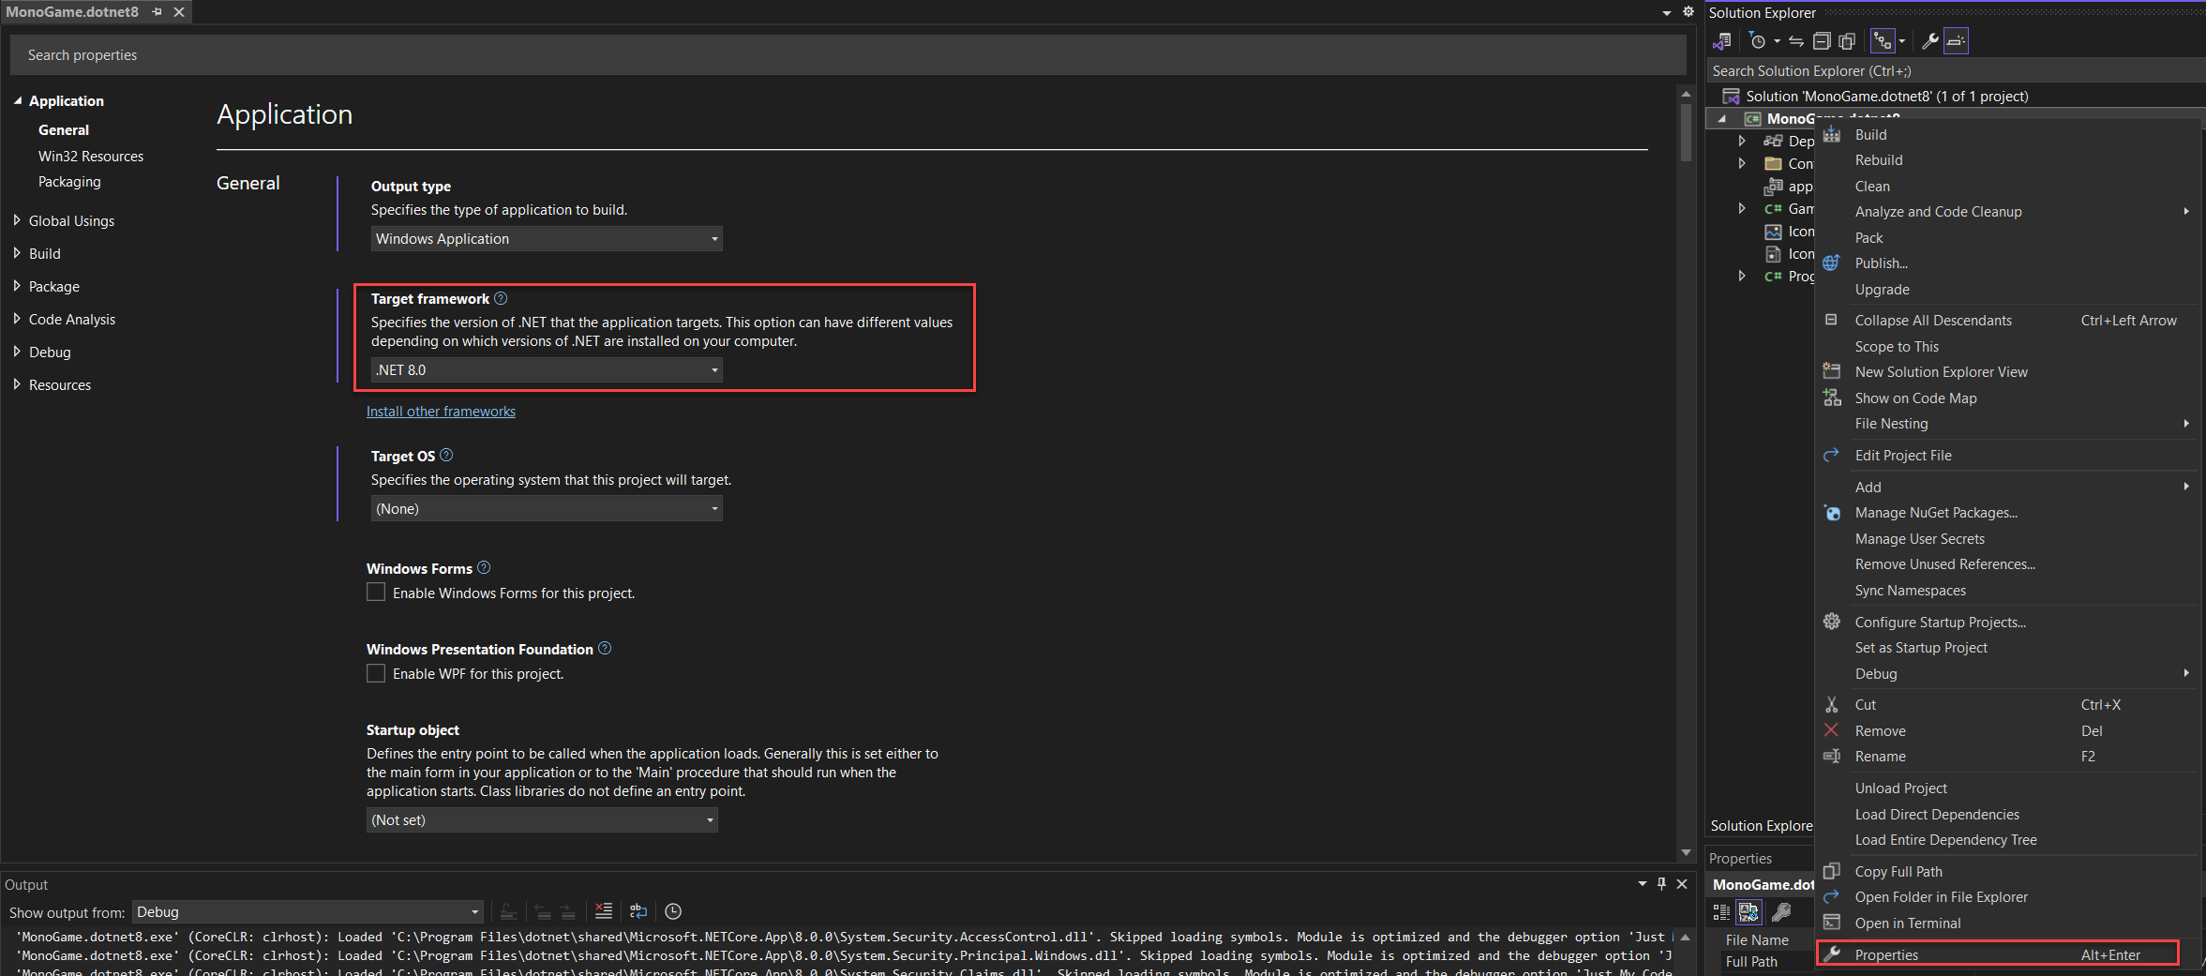Click Open in Terminal menu entry
Image resolution: width=2206 pixels, height=976 pixels.
point(2006,923)
